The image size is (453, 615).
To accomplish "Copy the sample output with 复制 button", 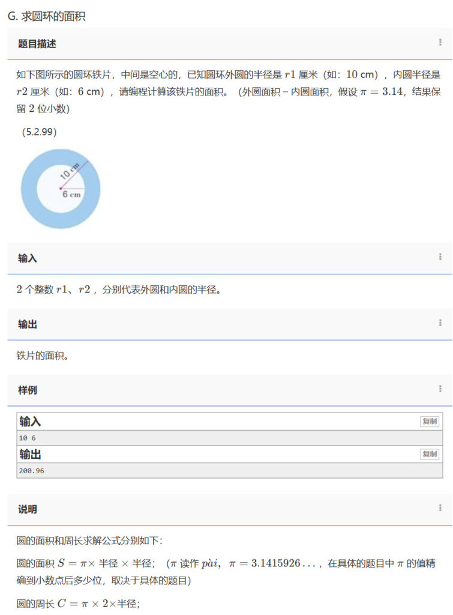I will point(430,454).
